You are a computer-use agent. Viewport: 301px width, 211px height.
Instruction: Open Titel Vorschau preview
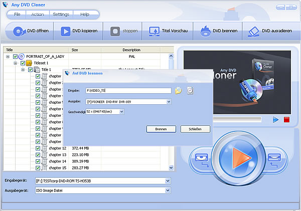click(x=168, y=31)
